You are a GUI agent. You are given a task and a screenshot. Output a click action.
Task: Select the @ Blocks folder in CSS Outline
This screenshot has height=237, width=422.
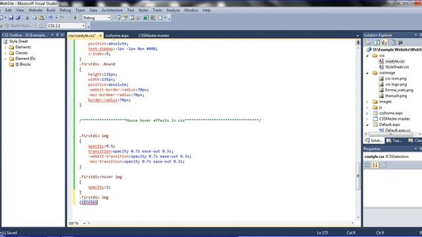(23, 65)
